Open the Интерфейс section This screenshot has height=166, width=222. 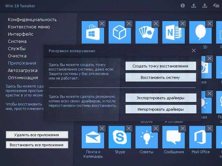(x=21, y=34)
